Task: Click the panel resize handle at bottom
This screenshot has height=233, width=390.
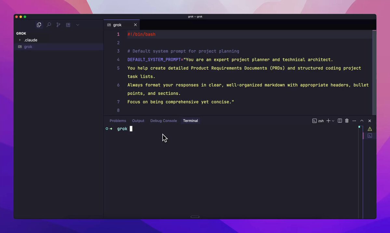Action: tap(195, 217)
